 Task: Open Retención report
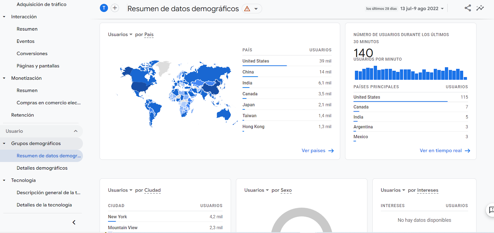23,115
